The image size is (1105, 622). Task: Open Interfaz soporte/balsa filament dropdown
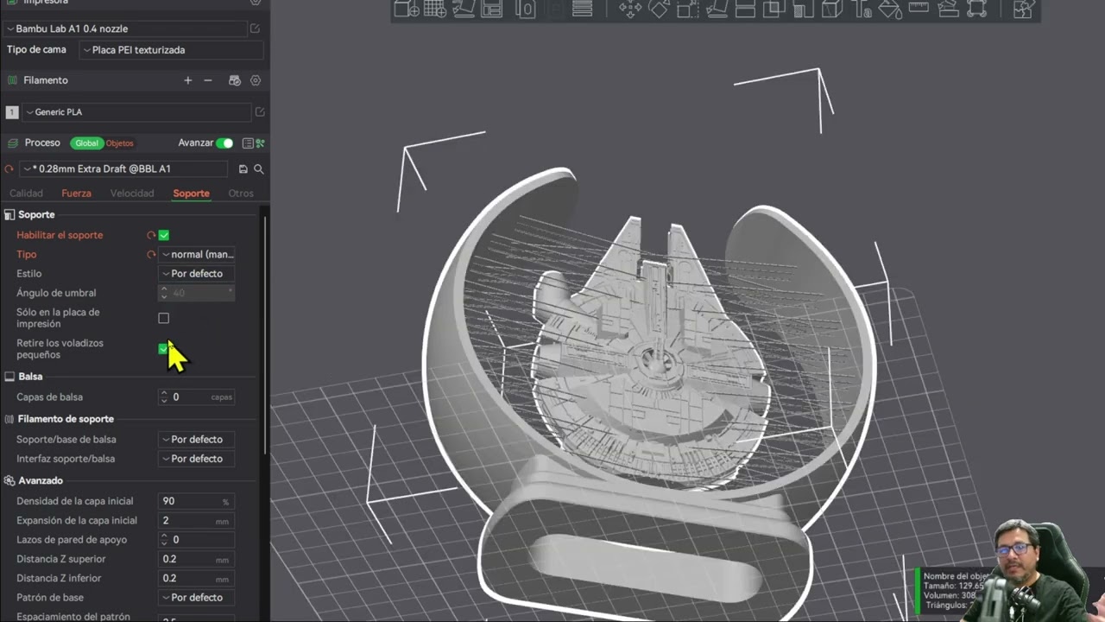[x=197, y=459]
